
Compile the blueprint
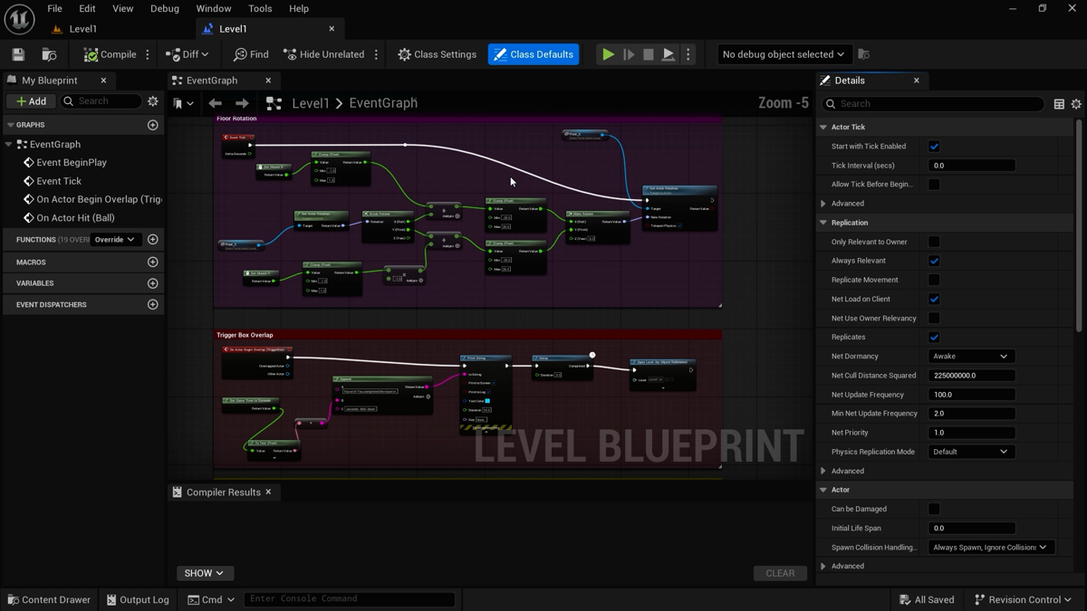pyautogui.click(x=111, y=54)
